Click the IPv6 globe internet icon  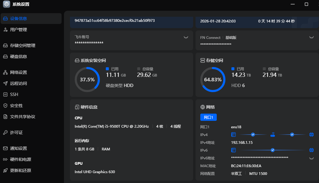coord(312,150)
